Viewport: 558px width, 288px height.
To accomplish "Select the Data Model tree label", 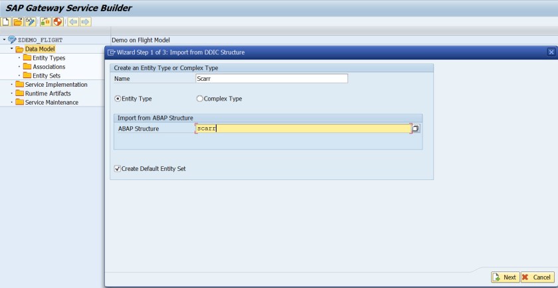I will pos(40,49).
